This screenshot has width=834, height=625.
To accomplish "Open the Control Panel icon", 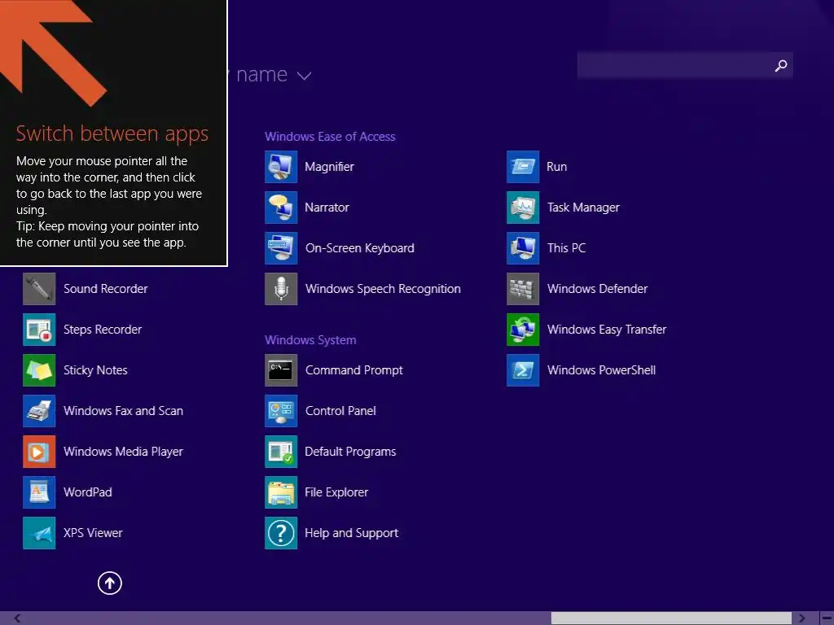I will (x=281, y=411).
